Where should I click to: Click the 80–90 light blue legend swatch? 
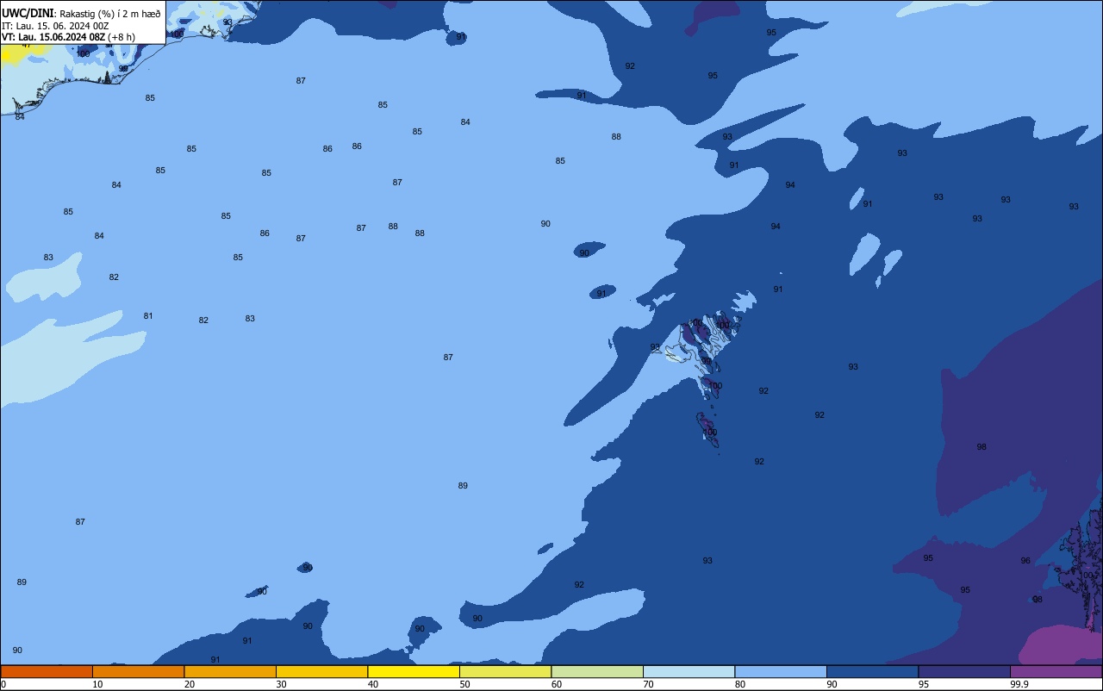(781, 671)
